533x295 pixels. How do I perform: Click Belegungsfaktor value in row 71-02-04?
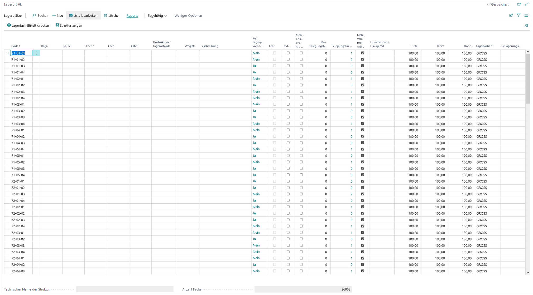352,98
